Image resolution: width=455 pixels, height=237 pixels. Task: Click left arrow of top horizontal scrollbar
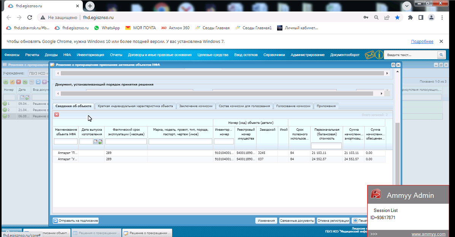tap(58, 73)
